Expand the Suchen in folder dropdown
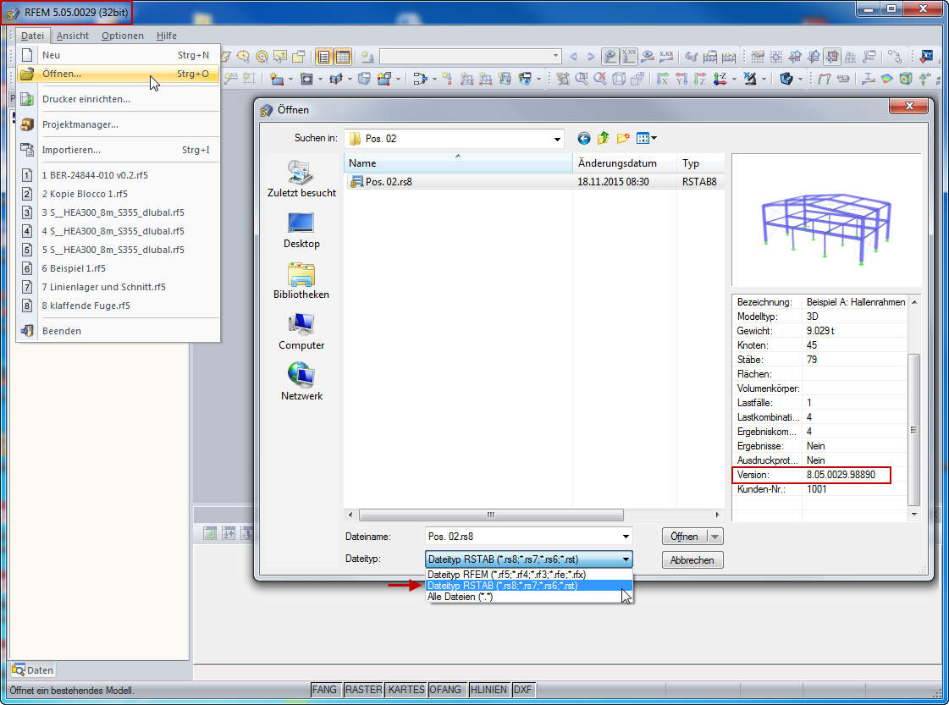 556,138
